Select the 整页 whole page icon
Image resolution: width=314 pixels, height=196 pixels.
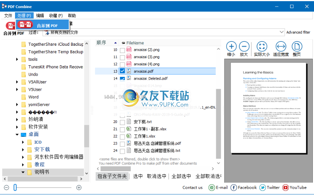click(297, 47)
